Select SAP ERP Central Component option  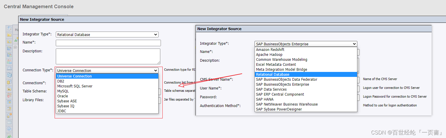[x=306, y=94]
